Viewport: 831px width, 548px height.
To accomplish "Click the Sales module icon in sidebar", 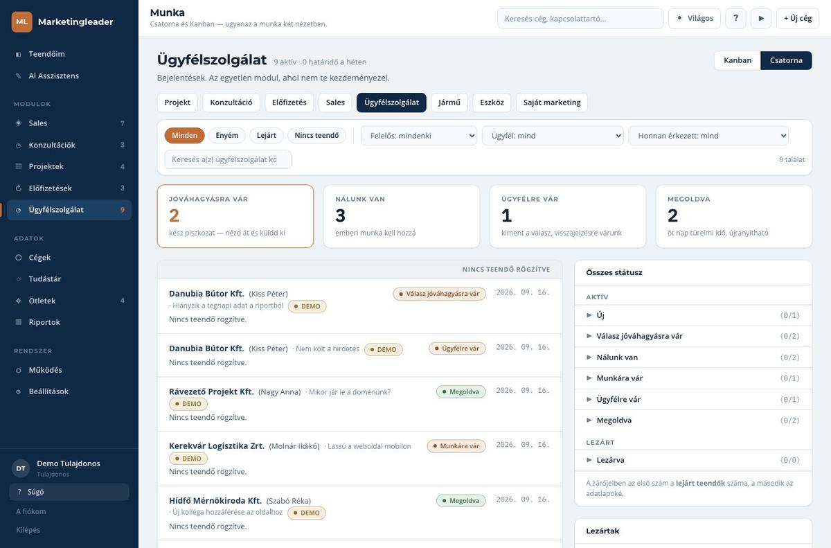I will [x=19, y=123].
